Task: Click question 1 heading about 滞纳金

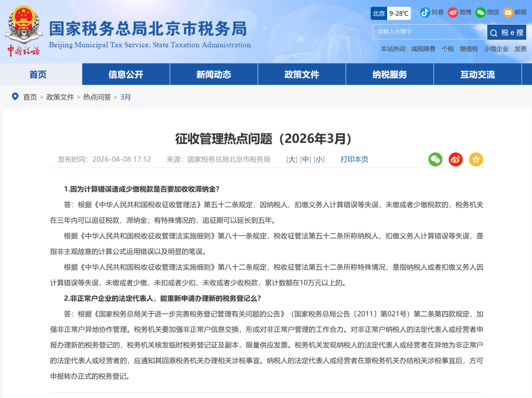Action: pyautogui.click(x=141, y=189)
